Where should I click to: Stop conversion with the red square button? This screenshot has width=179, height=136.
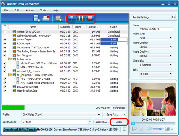tap(90, 19)
